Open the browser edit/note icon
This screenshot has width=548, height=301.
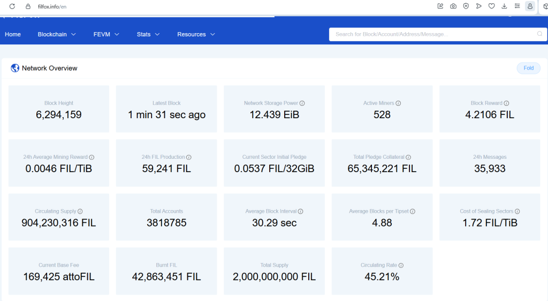[x=440, y=6]
